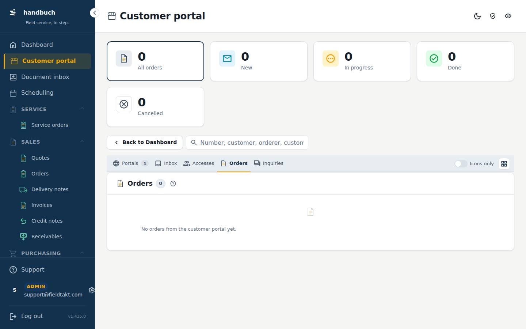
Task: Enable the Icons only switch
Action: point(461,164)
